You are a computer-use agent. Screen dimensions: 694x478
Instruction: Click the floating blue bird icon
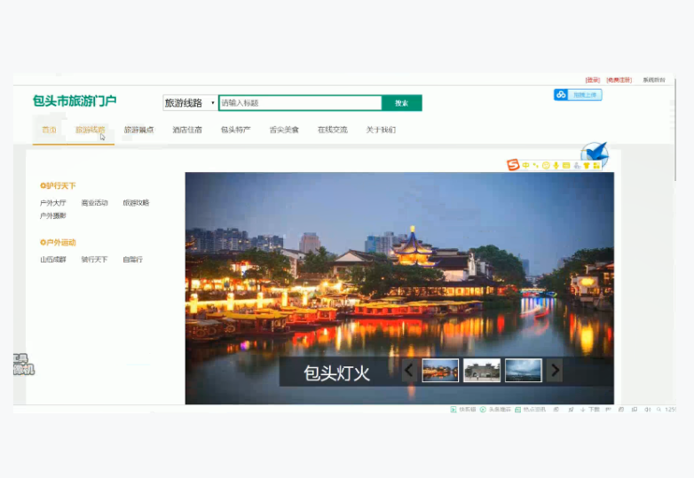[595, 153]
